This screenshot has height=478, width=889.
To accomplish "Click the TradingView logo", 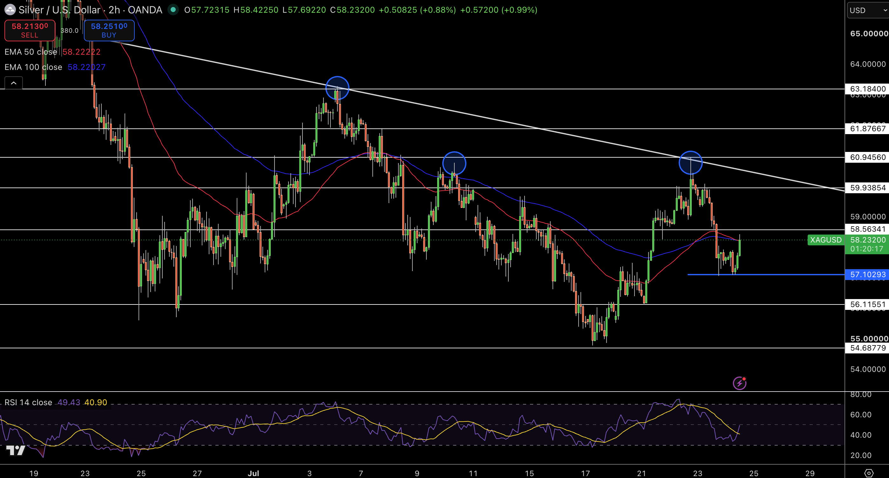I will coord(16,450).
